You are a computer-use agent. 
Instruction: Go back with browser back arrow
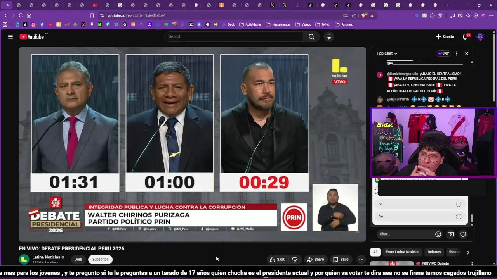pos(6,15)
